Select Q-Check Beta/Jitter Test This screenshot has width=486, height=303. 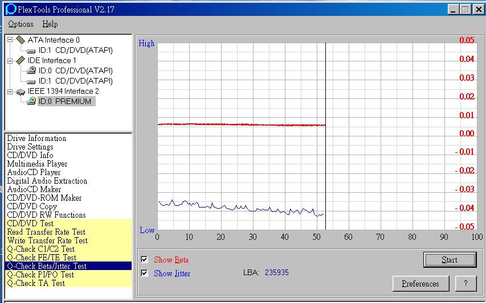click(x=68, y=266)
